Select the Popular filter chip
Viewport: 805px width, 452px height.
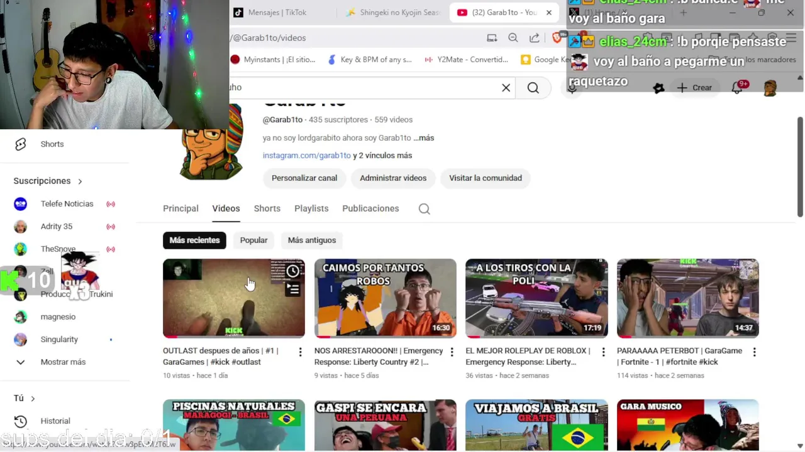click(x=253, y=240)
